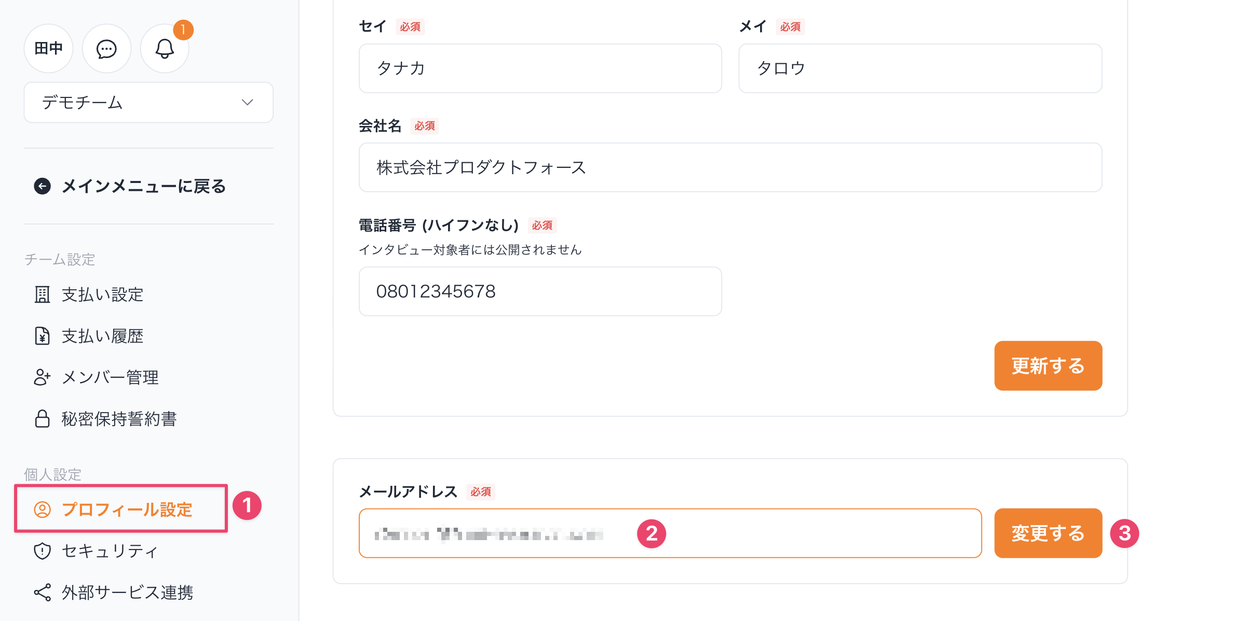Screen dimensions: 1246x621
Task: Click the add-person icon for メンバー管理
Action: tap(43, 377)
